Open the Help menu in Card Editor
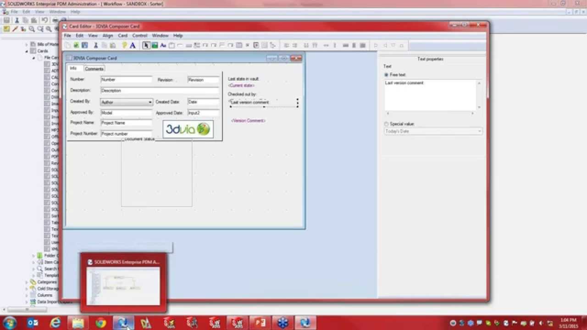This screenshot has height=330, width=587. pos(178,35)
